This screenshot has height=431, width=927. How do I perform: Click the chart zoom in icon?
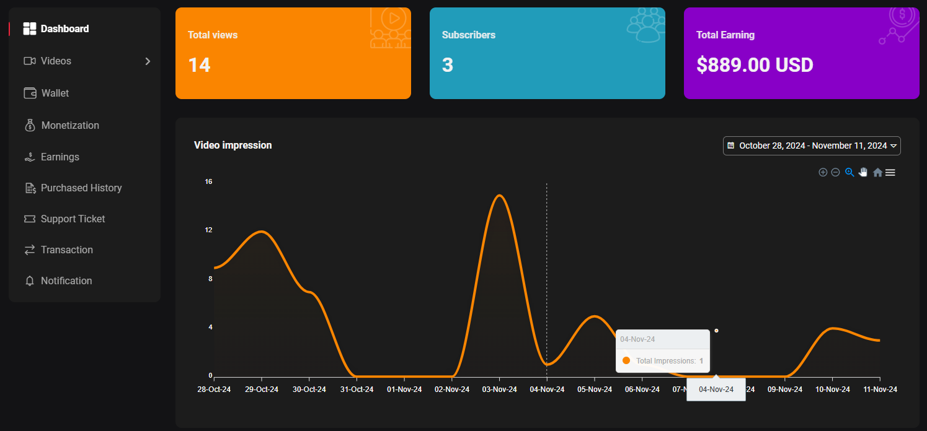tap(823, 172)
